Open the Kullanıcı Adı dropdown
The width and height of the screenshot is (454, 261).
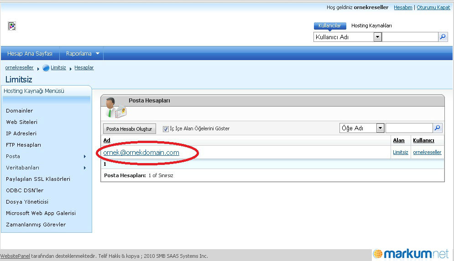(377, 37)
